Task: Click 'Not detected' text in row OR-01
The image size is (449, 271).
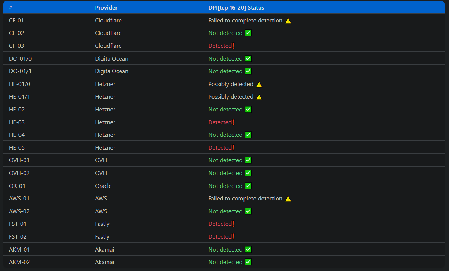Action: (225, 186)
